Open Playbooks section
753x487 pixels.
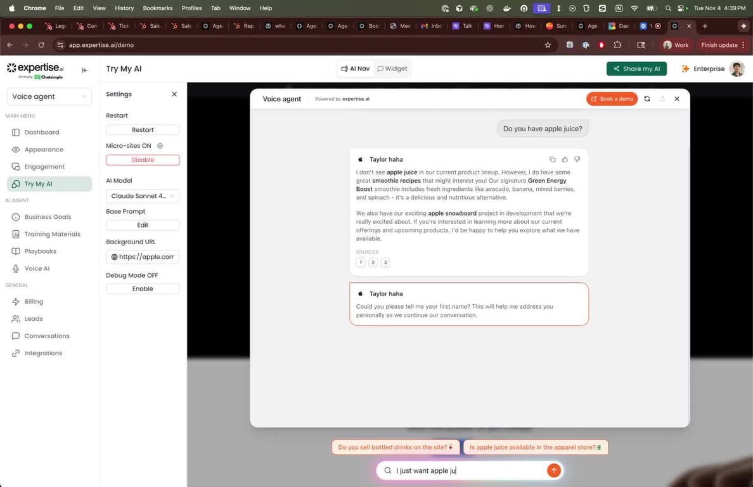(x=41, y=251)
